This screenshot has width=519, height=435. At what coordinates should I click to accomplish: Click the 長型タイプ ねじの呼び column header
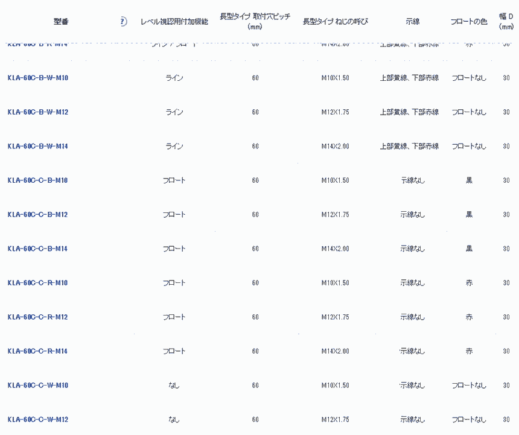pyautogui.click(x=335, y=22)
